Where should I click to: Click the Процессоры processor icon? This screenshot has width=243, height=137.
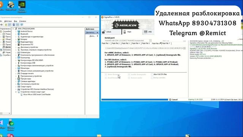pyautogui.click(x=19, y=79)
